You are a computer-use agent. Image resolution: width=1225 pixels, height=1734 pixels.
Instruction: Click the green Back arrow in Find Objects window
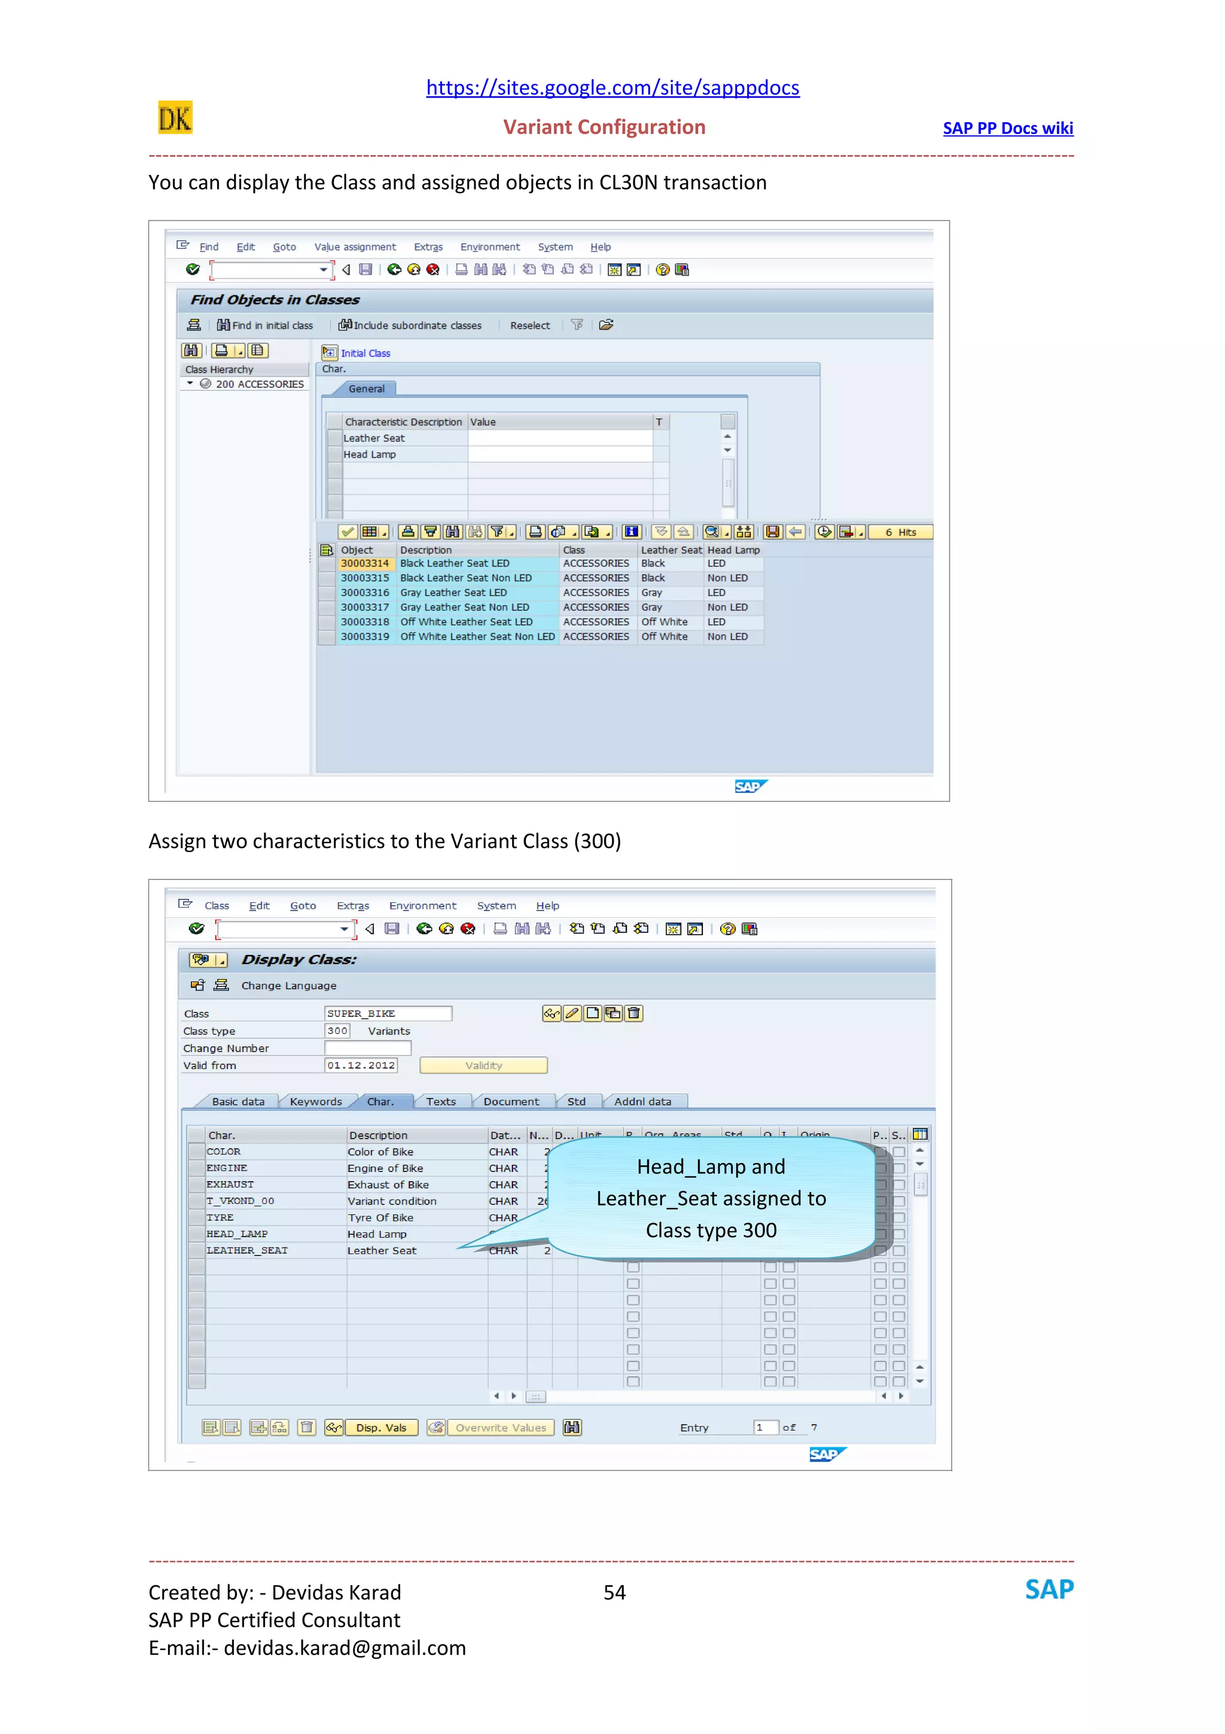(x=394, y=269)
